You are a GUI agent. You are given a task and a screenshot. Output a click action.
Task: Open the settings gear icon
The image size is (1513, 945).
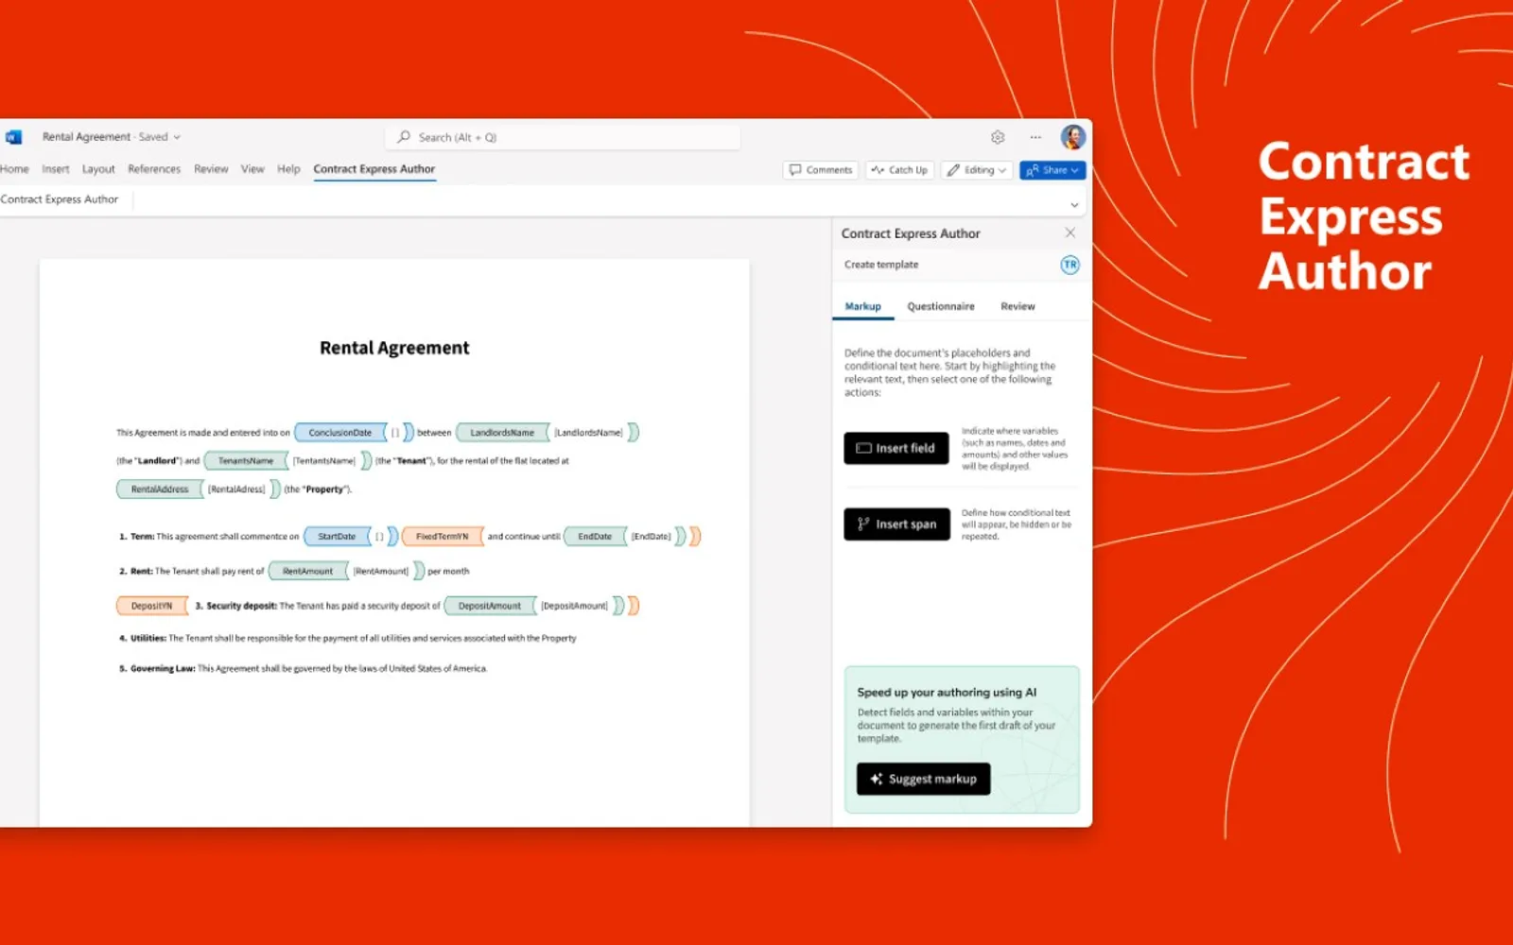998,137
